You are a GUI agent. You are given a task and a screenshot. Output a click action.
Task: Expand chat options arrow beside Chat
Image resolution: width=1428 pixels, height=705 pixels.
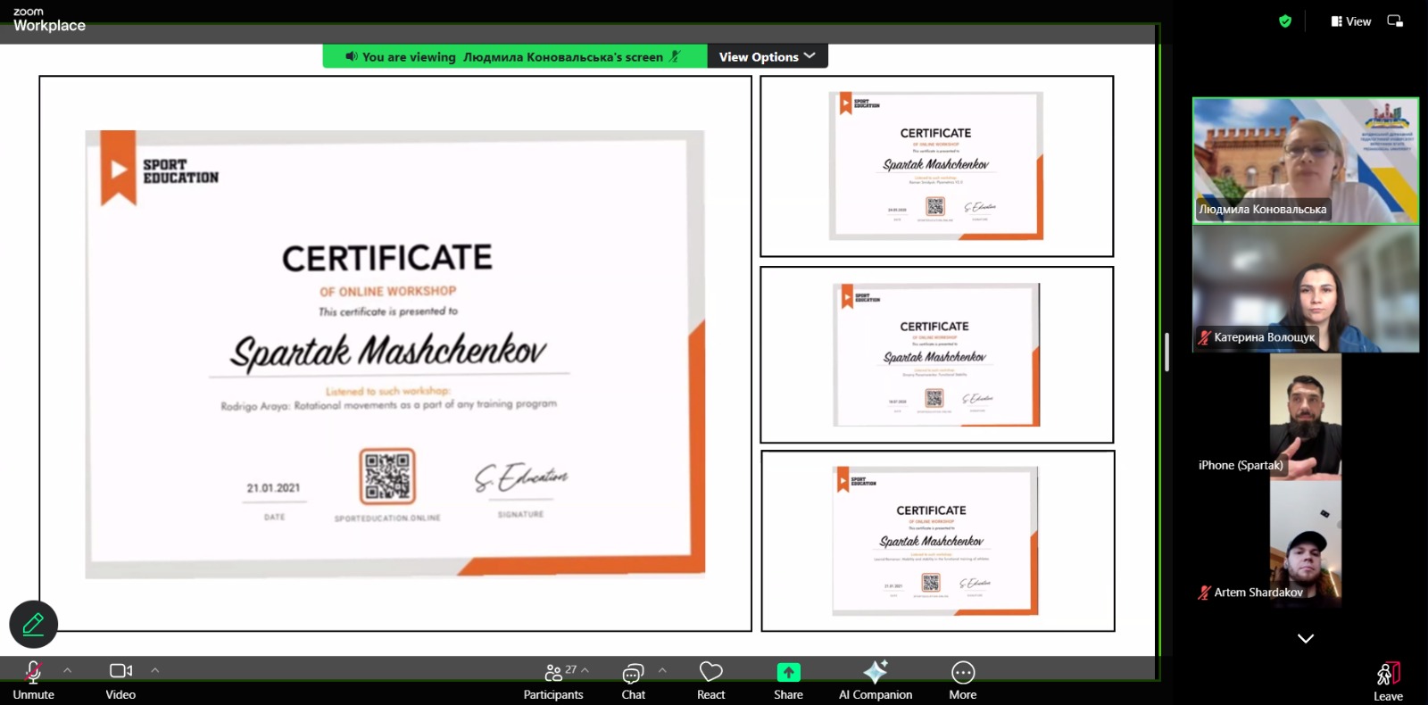pyautogui.click(x=662, y=670)
